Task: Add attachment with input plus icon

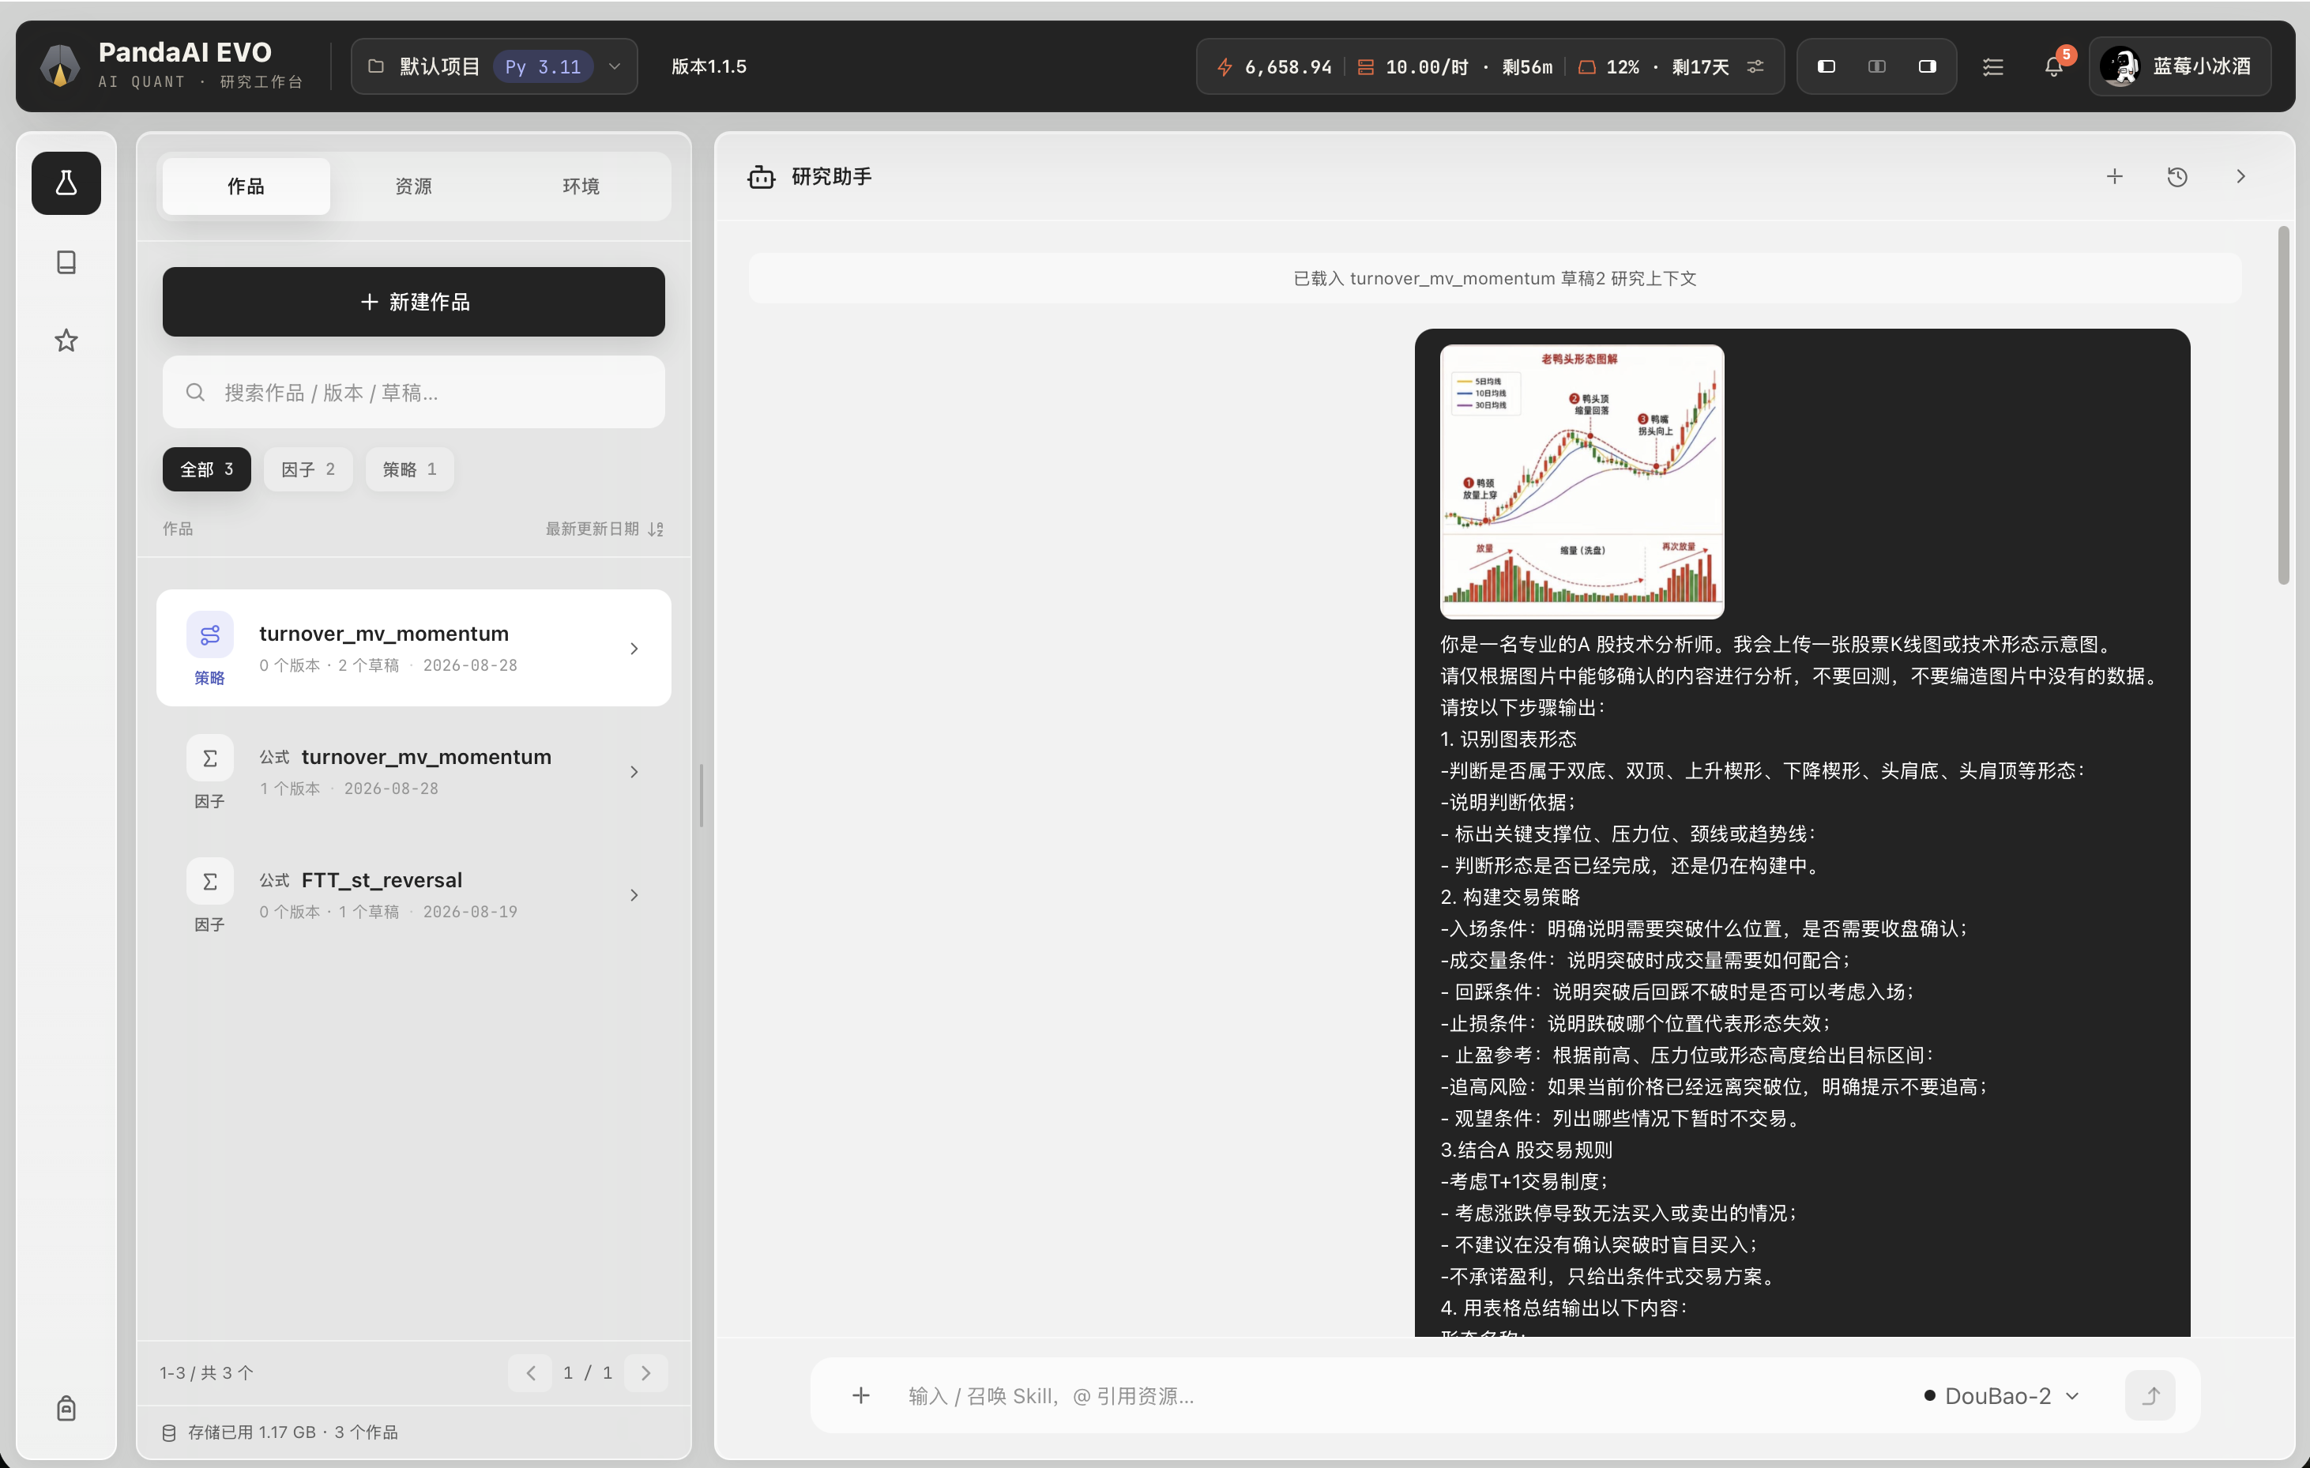Action: tap(861, 1396)
